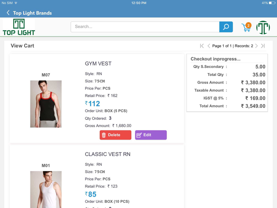Select the Classic Vest price 85

(91, 195)
